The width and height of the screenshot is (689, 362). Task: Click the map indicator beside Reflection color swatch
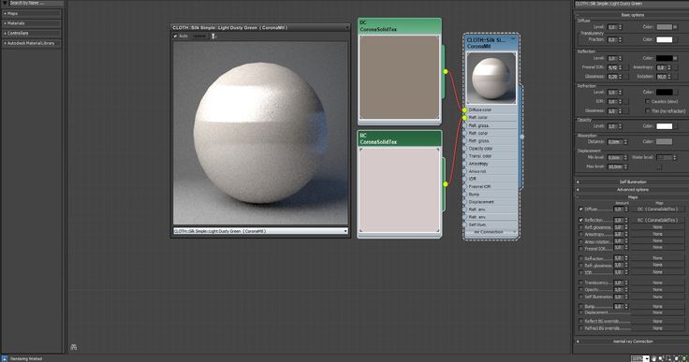(x=675, y=58)
